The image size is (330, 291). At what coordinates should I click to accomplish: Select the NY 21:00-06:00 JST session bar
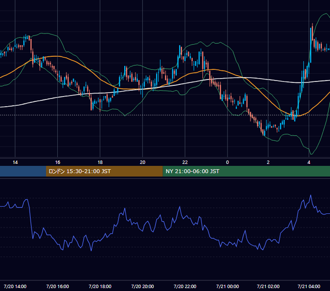click(x=246, y=171)
